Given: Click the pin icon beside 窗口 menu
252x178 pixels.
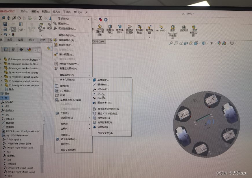Looking at the screenshot, I should point(86,12).
